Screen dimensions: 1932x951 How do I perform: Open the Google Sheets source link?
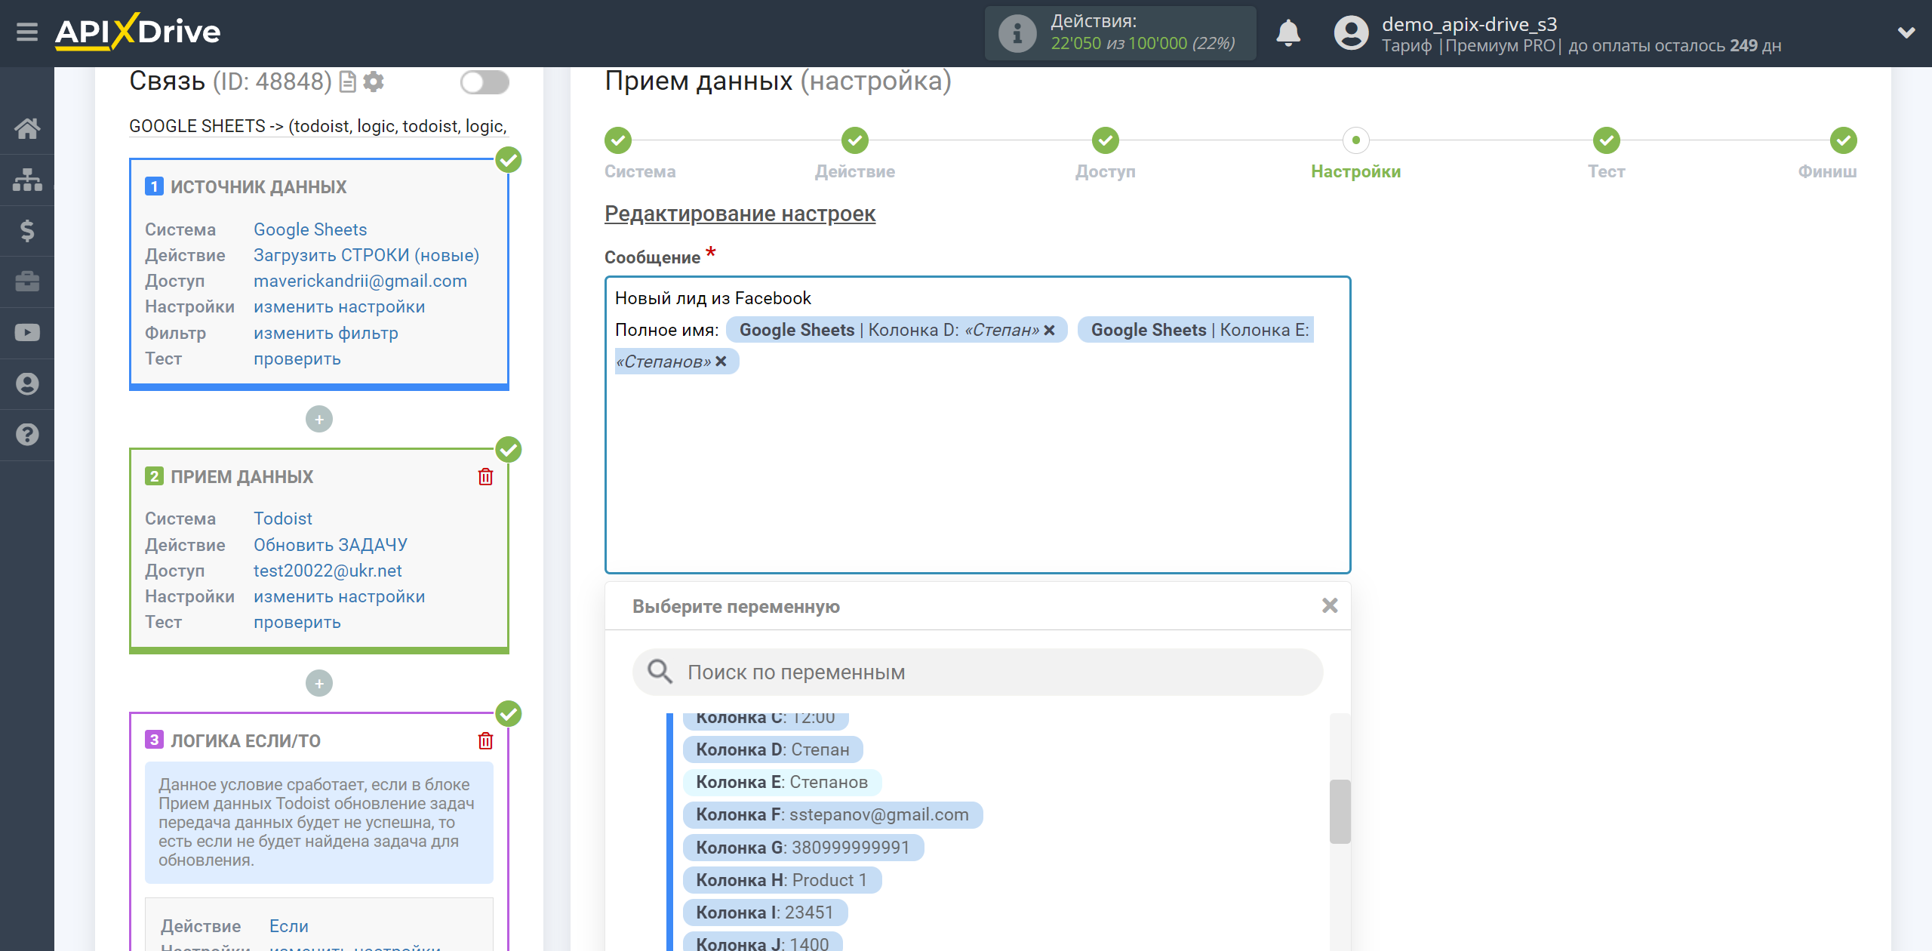(x=310, y=229)
